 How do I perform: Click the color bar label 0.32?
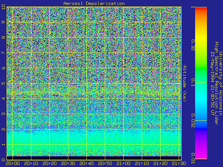coord(193,45)
